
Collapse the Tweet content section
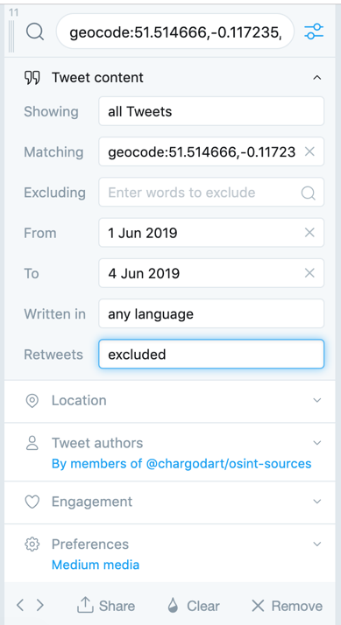pyautogui.click(x=317, y=78)
